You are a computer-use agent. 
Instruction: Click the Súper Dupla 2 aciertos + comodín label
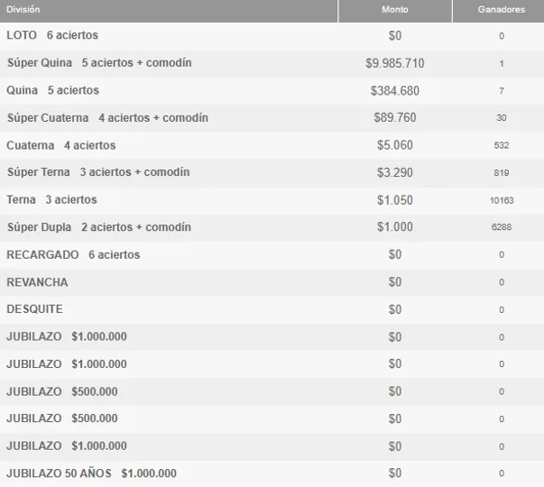point(99,227)
